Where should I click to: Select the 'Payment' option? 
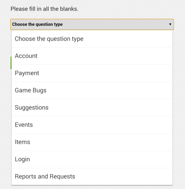point(92,73)
